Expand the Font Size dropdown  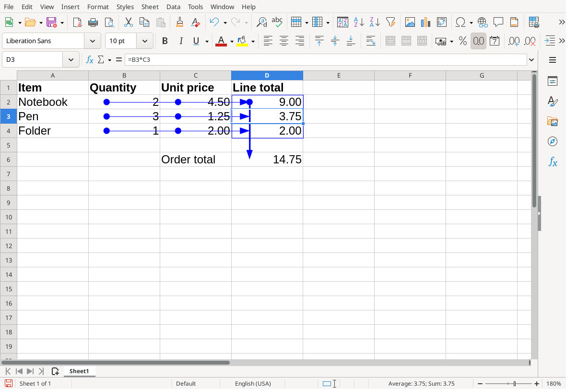pos(145,41)
